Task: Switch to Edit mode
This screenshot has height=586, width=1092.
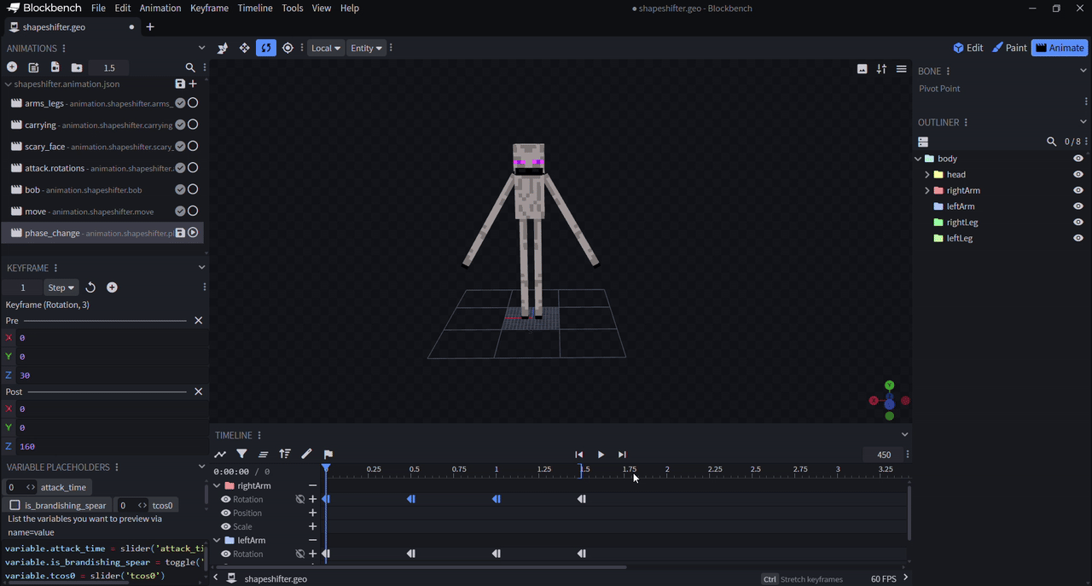Action: (968, 48)
